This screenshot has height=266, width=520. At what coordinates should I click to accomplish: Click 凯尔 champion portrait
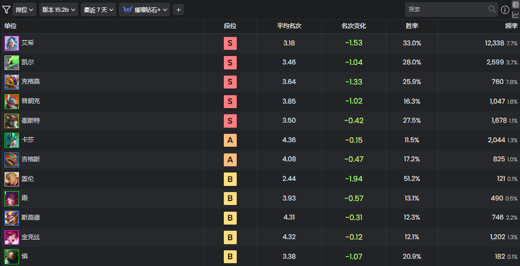pyautogui.click(x=12, y=63)
